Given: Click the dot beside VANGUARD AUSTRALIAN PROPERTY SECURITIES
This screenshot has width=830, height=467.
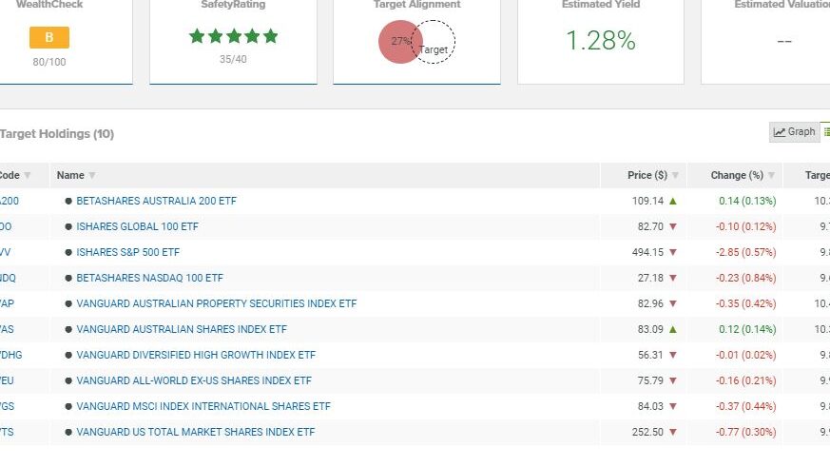Looking at the screenshot, I should tap(68, 304).
